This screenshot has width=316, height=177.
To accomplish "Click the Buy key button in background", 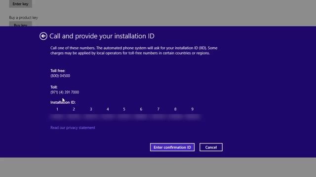I will click(x=21, y=24).
